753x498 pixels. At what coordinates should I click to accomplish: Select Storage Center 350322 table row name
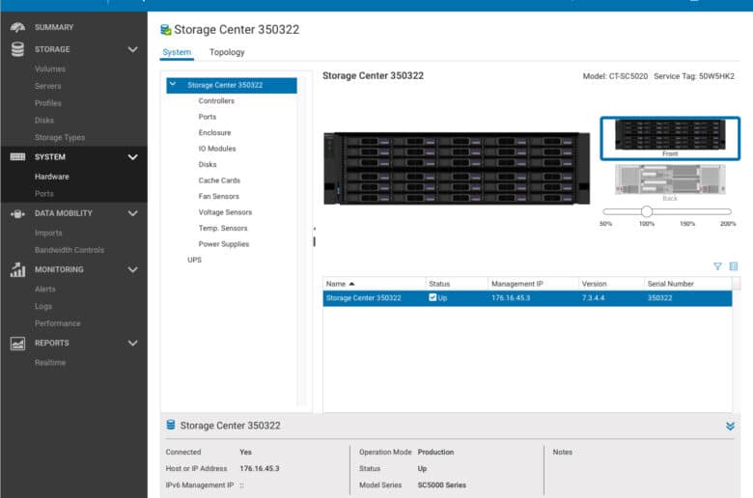364,298
